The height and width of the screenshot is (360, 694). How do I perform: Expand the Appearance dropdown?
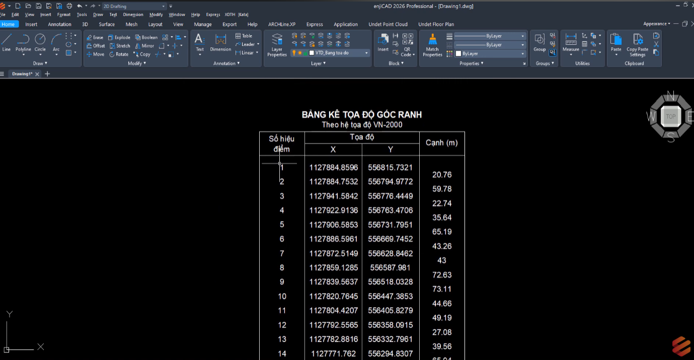pos(656,24)
